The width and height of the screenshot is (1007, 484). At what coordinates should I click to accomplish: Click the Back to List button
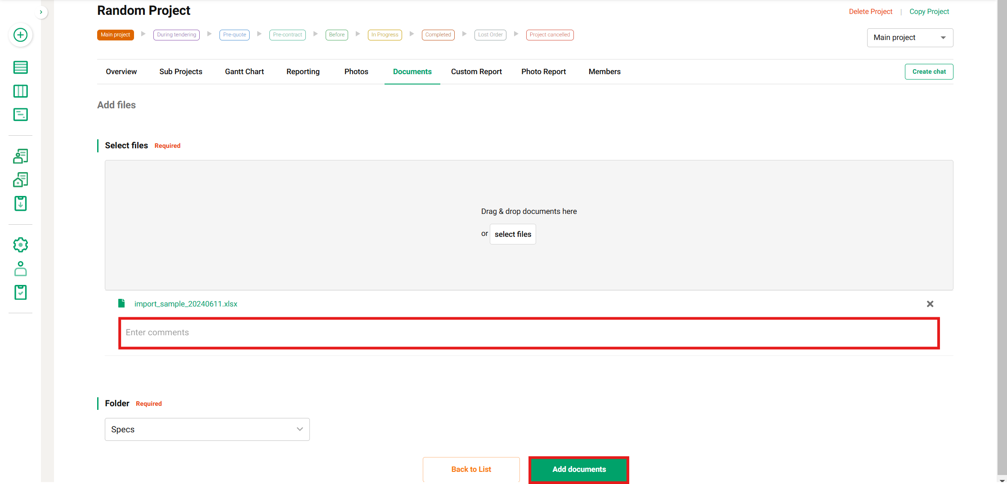pyautogui.click(x=471, y=469)
